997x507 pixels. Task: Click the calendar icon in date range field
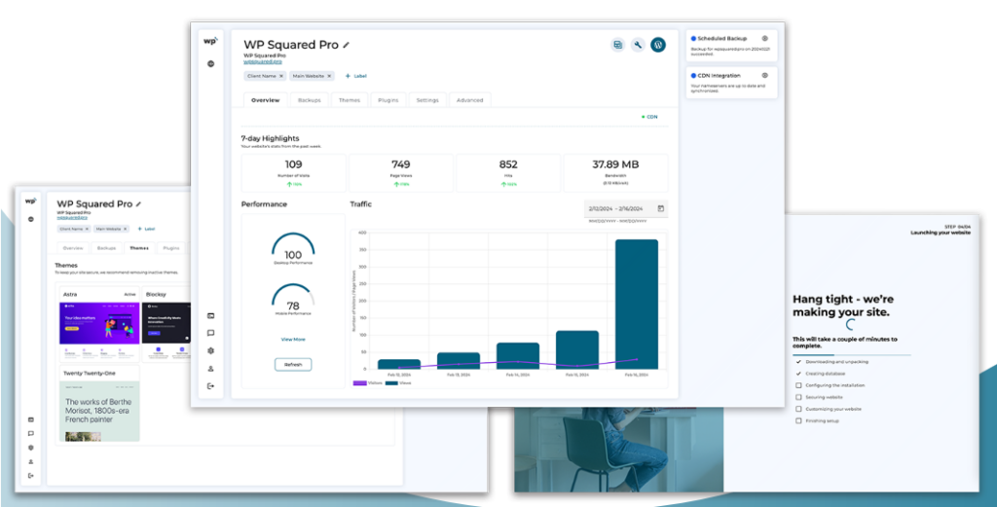[661, 208]
